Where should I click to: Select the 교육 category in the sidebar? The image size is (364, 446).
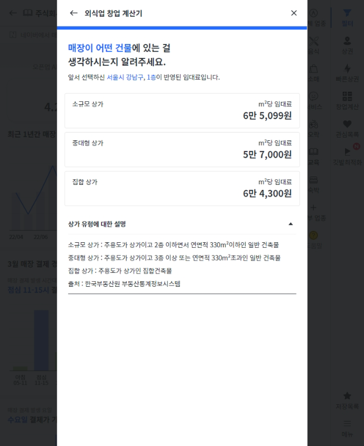click(x=314, y=156)
